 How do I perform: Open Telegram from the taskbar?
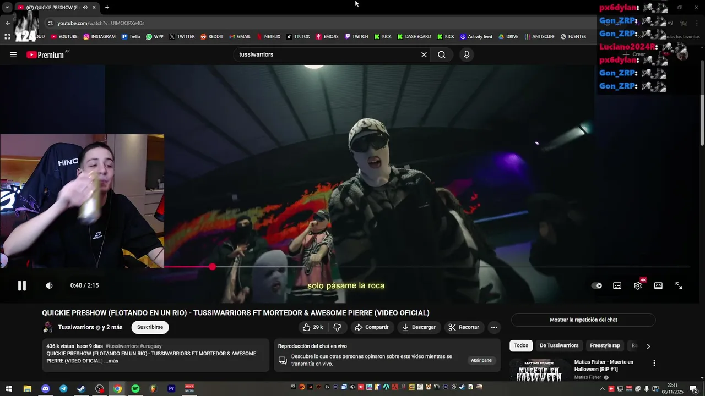(63, 389)
